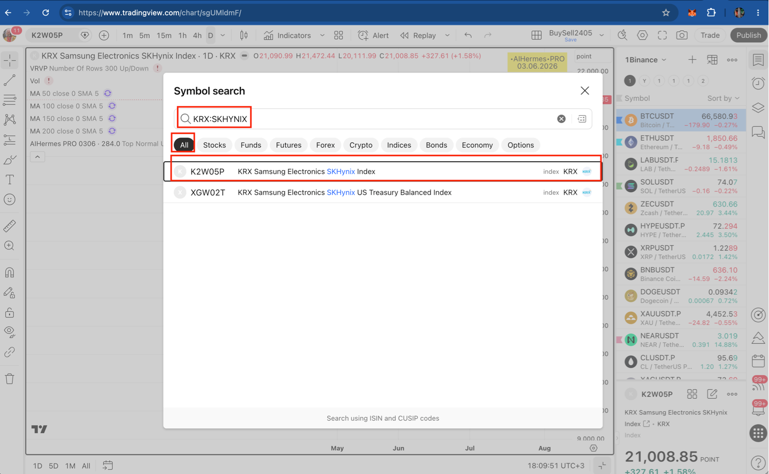Open the Indicators menu
The width and height of the screenshot is (769, 474).
(x=287, y=35)
